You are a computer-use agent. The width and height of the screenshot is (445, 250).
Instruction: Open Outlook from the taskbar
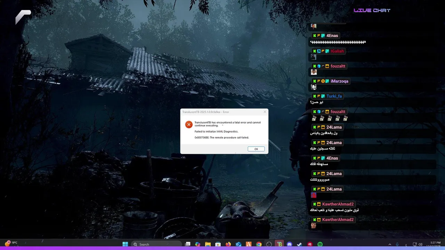tap(238, 244)
